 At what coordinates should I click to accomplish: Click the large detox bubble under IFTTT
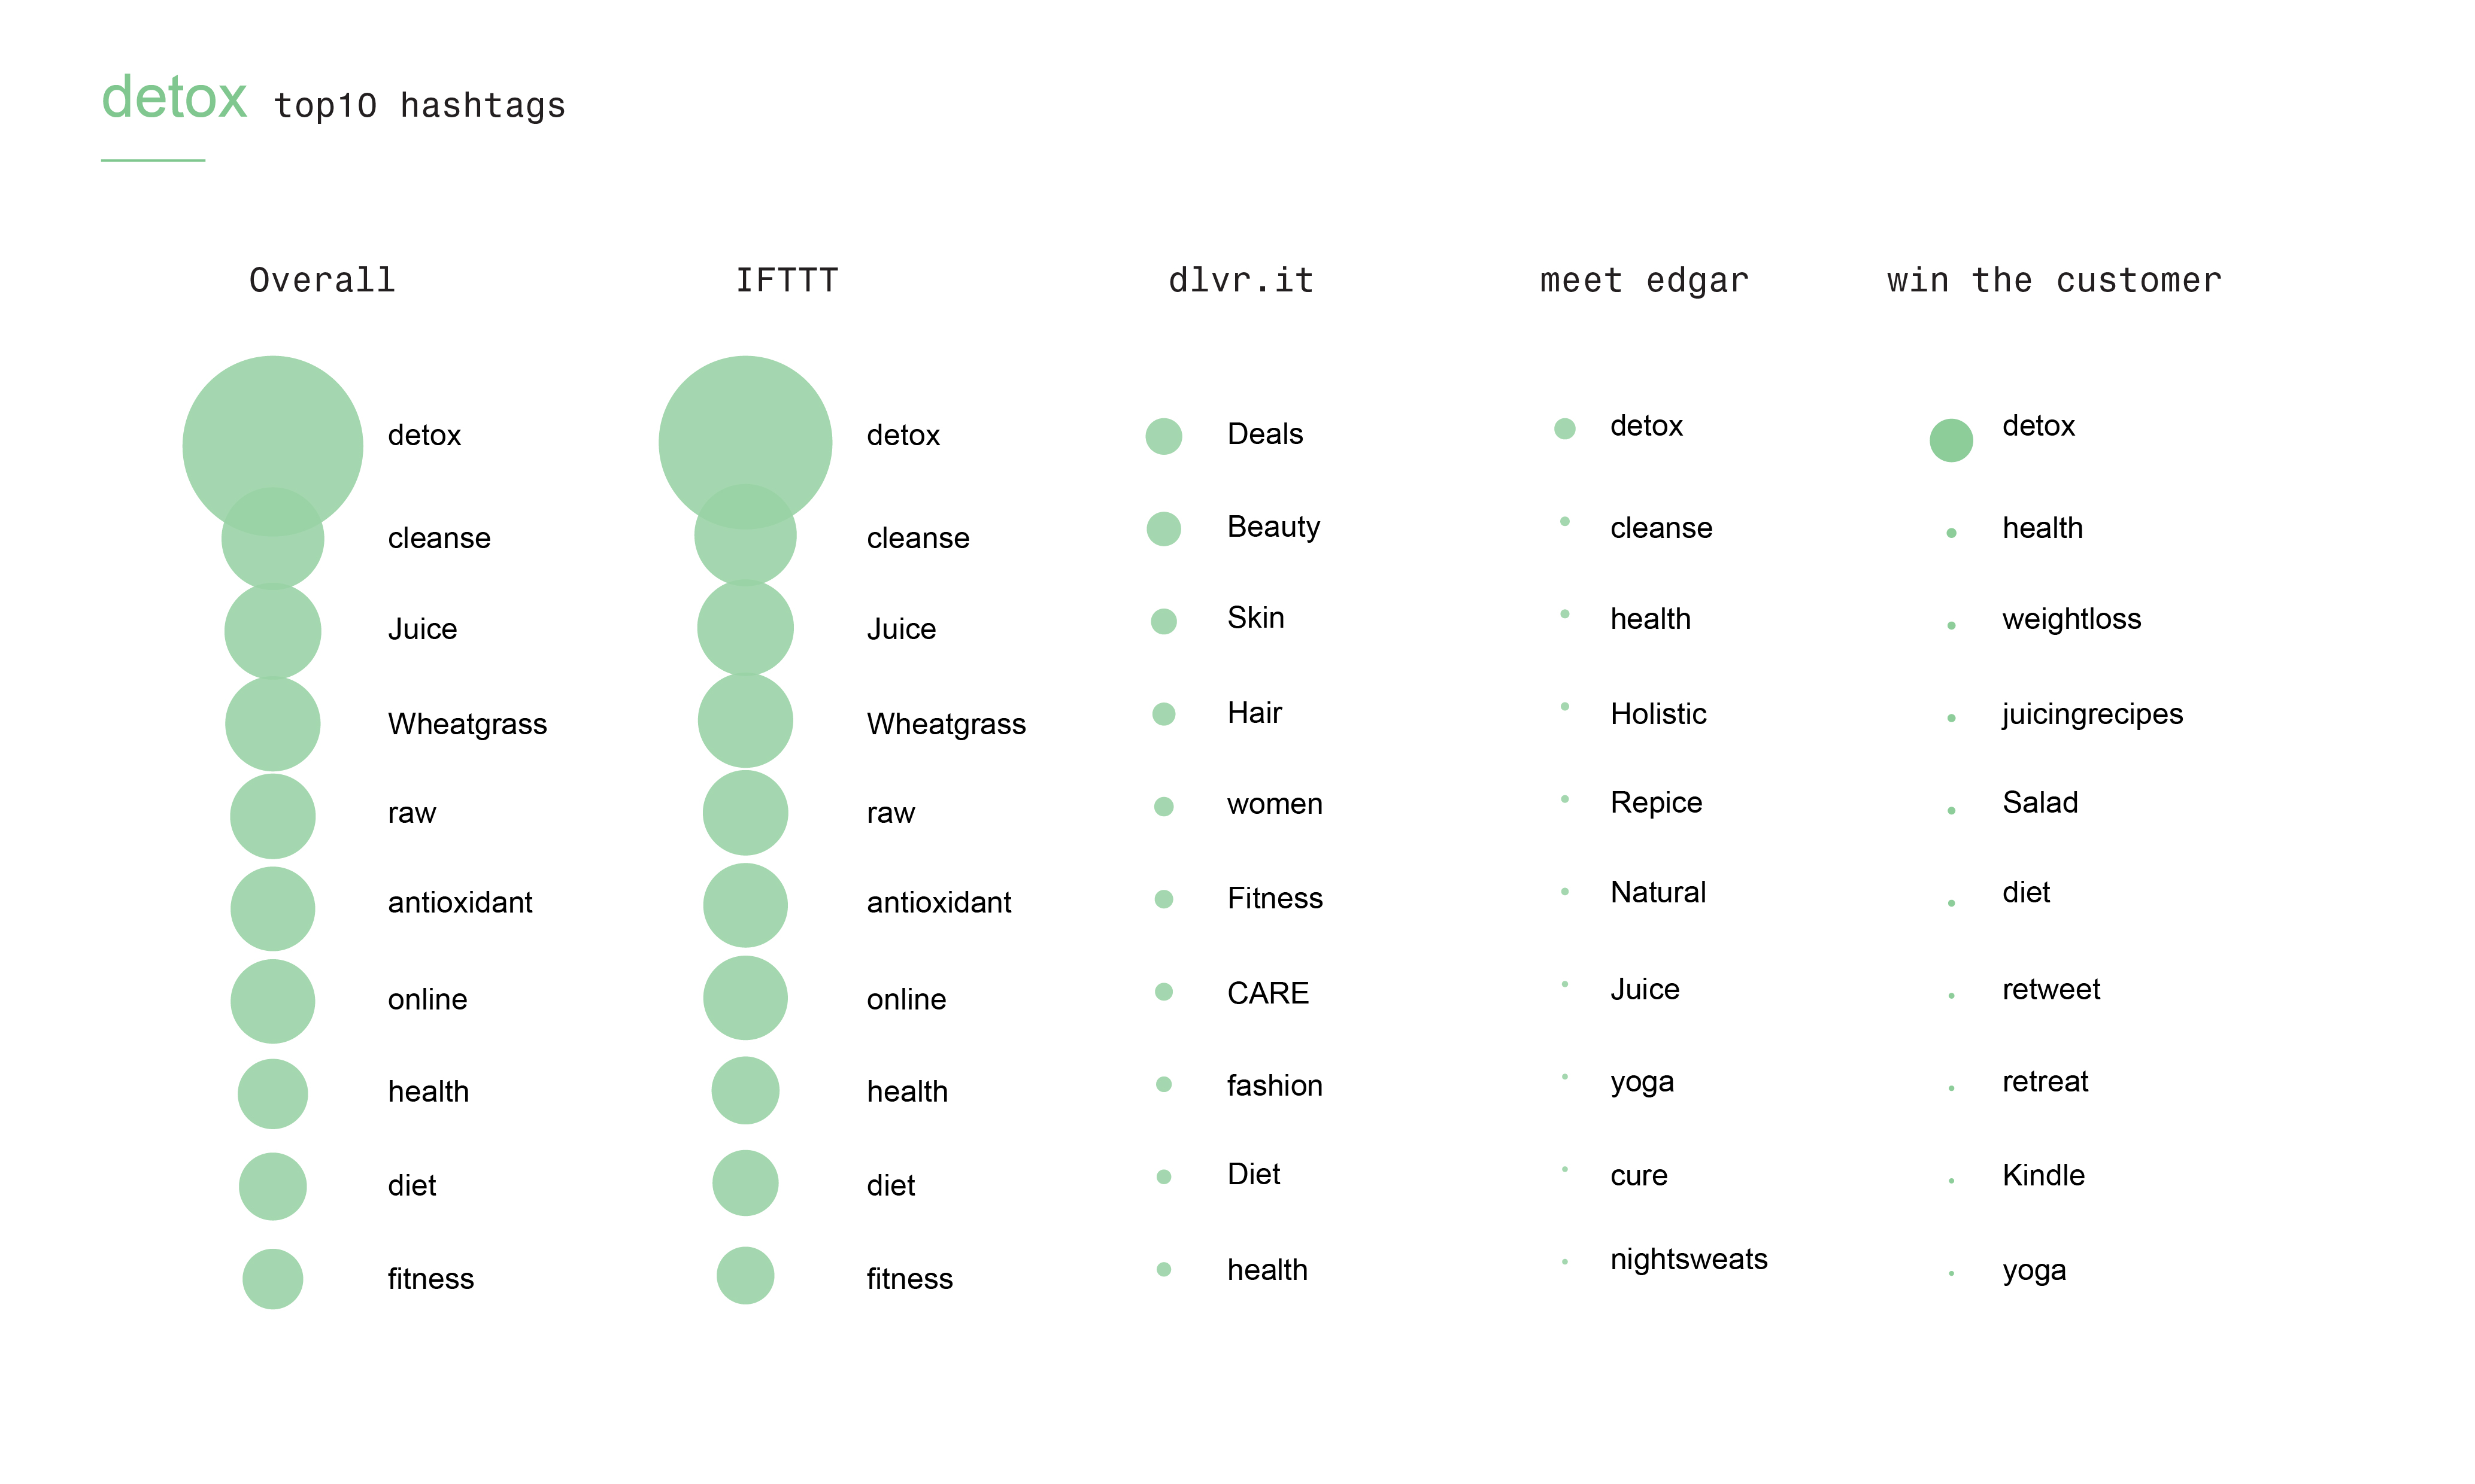click(x=745, y=442)
